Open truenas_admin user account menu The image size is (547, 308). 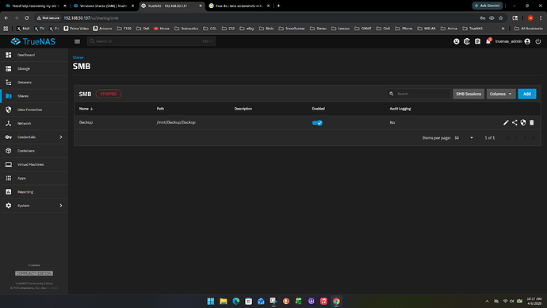(512, 41)
